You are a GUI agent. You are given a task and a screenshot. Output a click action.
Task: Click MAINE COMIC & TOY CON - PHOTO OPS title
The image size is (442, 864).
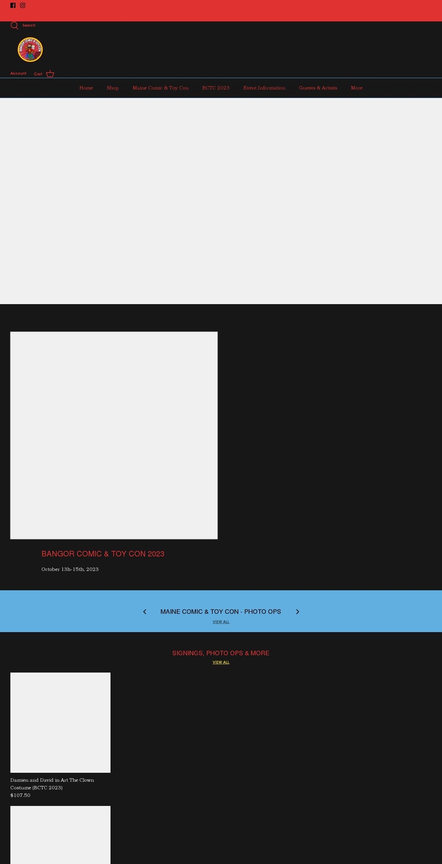click(x=221, y=611)
